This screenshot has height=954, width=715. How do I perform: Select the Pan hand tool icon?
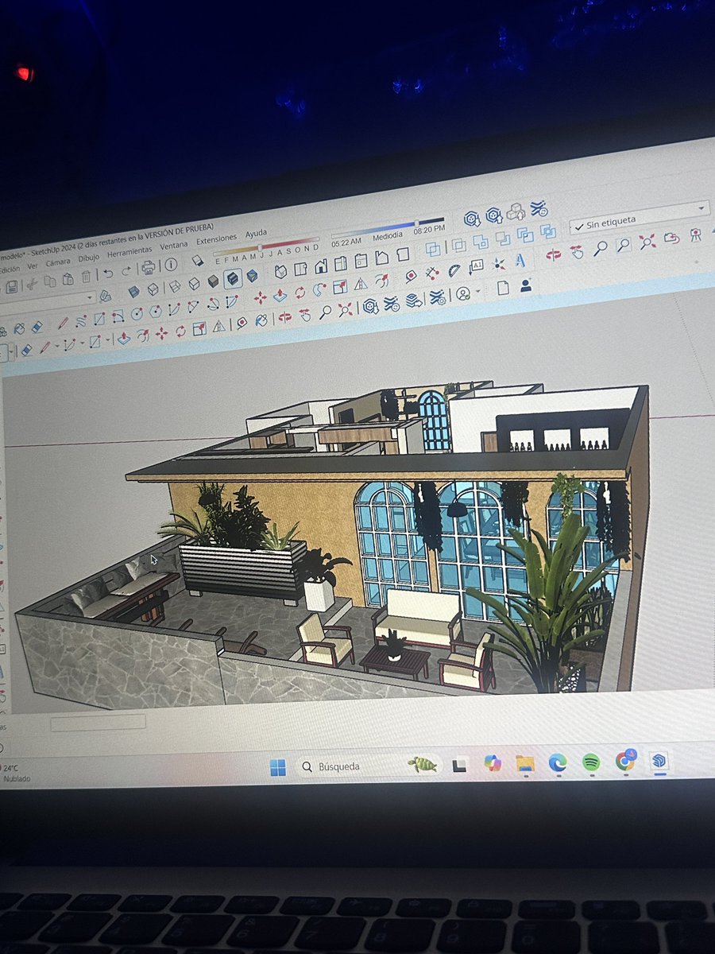(x=575, y=251)
